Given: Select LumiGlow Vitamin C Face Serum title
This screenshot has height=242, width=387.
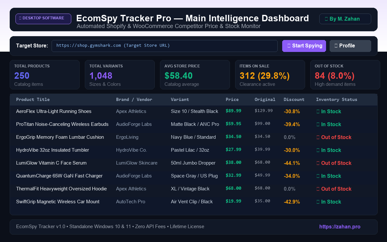Looking at the screenshot, I should pyautogui.click(x=51, y=163).
